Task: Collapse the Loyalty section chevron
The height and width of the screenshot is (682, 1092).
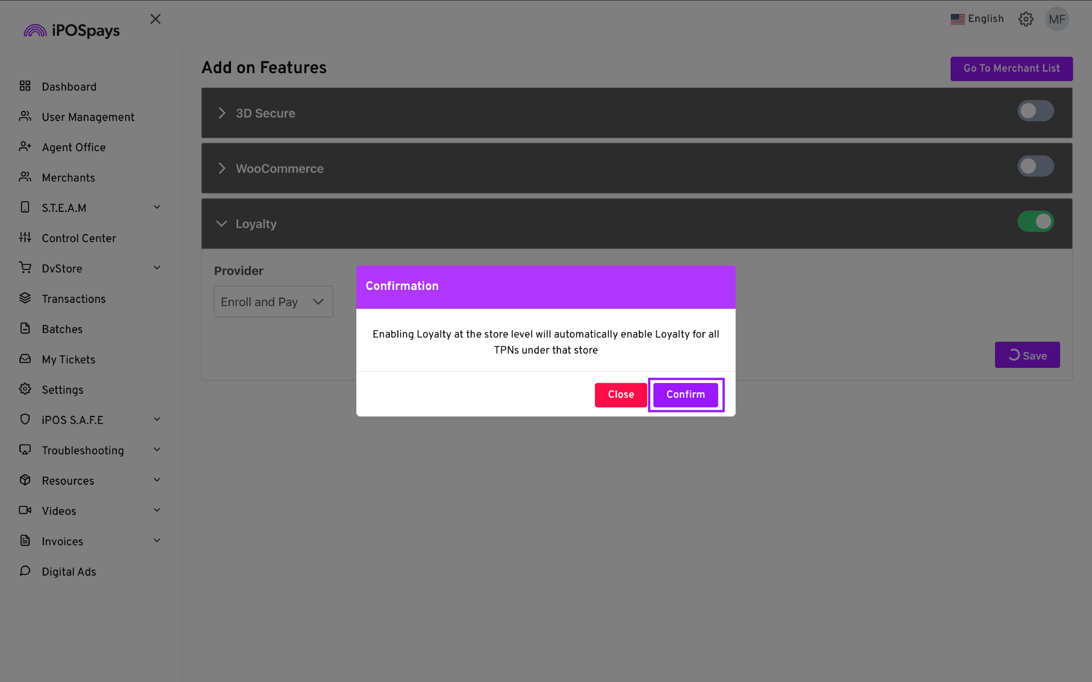Action: click(x=222, y=224)
